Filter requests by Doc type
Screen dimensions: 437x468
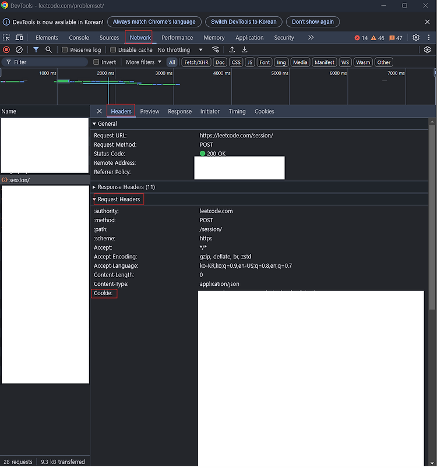coord(220,62)
